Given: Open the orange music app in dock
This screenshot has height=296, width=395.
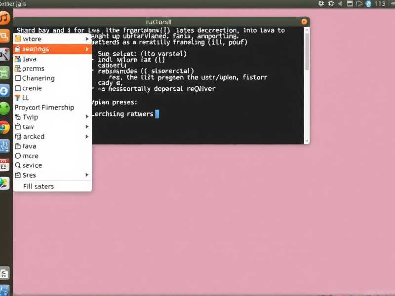Looking at the screenshot, I should pos(4,18).
